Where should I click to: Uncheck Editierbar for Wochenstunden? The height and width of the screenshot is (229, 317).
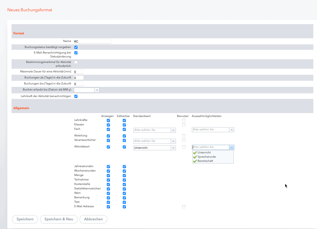click(124, 171)
